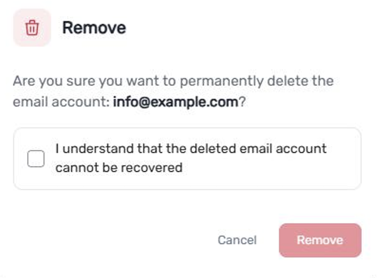Click 'Are you sure' text line
The width and height of the screenshot is (377, 278).
(173, 81)
